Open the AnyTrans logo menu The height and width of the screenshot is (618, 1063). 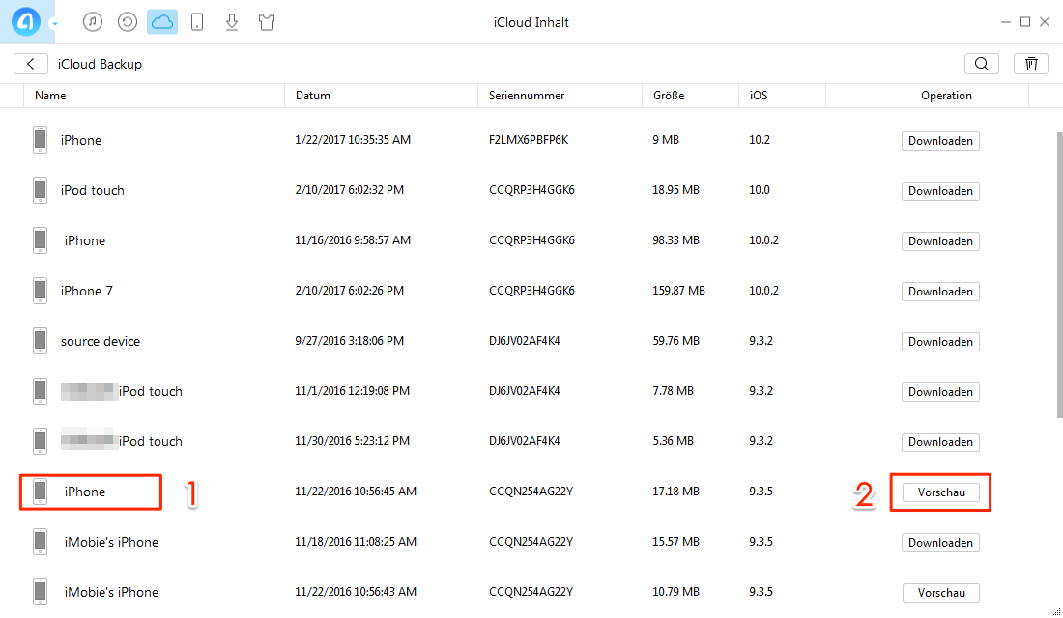[x=26, y=21]
